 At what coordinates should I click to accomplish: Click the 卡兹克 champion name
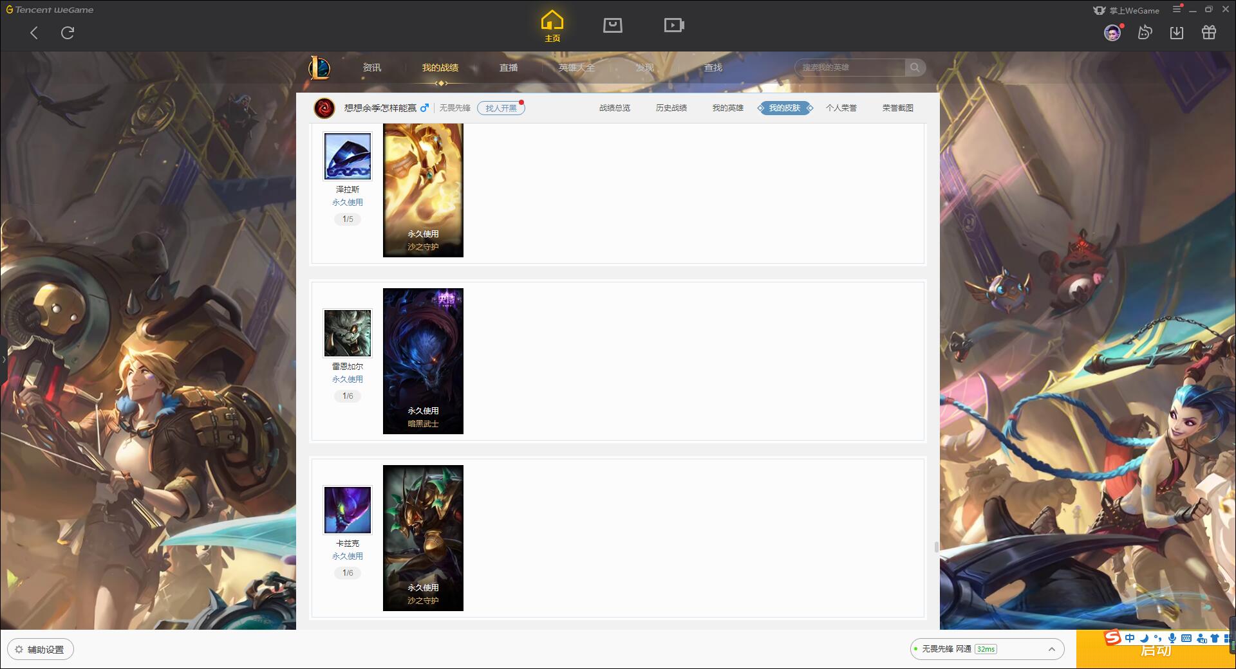(348, 544)
